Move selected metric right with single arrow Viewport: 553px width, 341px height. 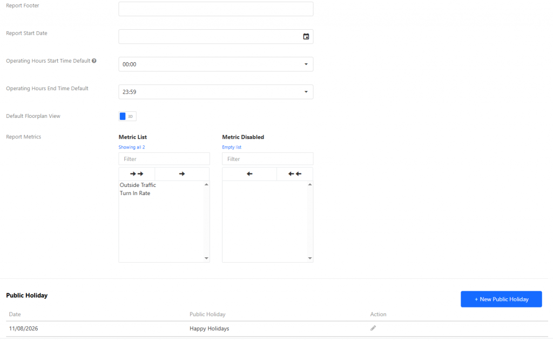(182, 173)
